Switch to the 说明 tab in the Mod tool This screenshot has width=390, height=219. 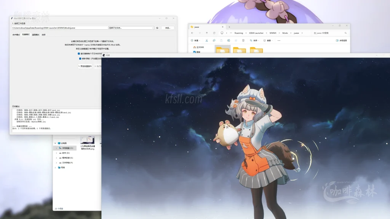click(43, 35)
